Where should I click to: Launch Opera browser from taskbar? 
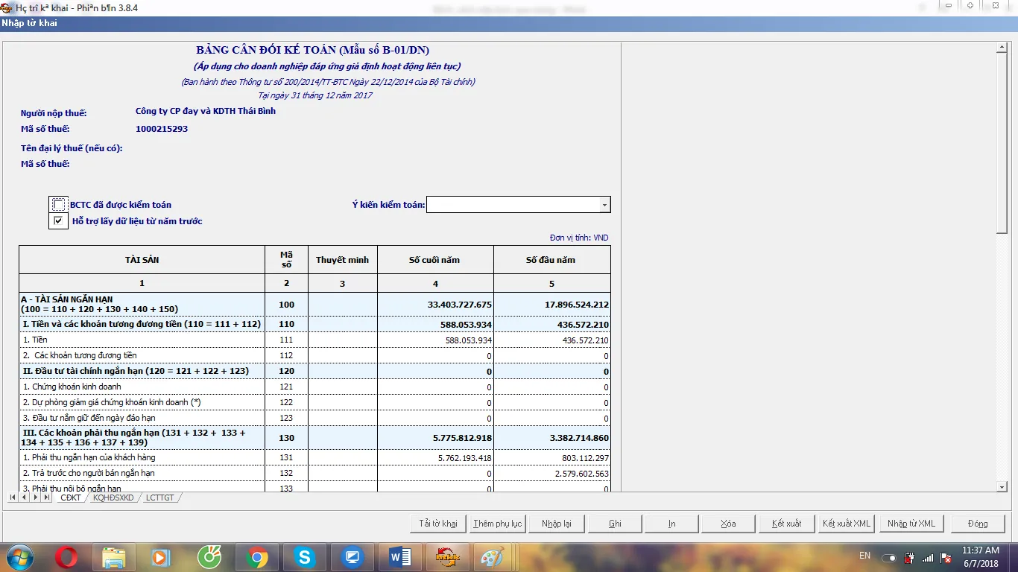coord(66,557)
